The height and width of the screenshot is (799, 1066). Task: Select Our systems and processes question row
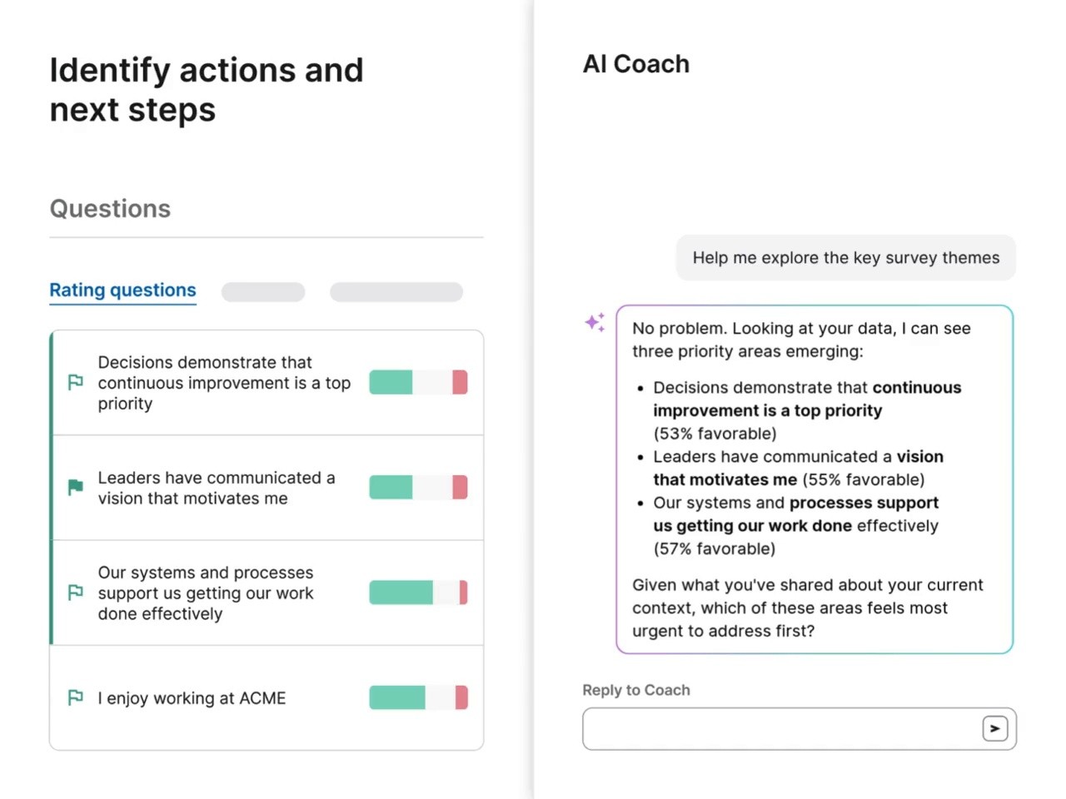(266, 593)
